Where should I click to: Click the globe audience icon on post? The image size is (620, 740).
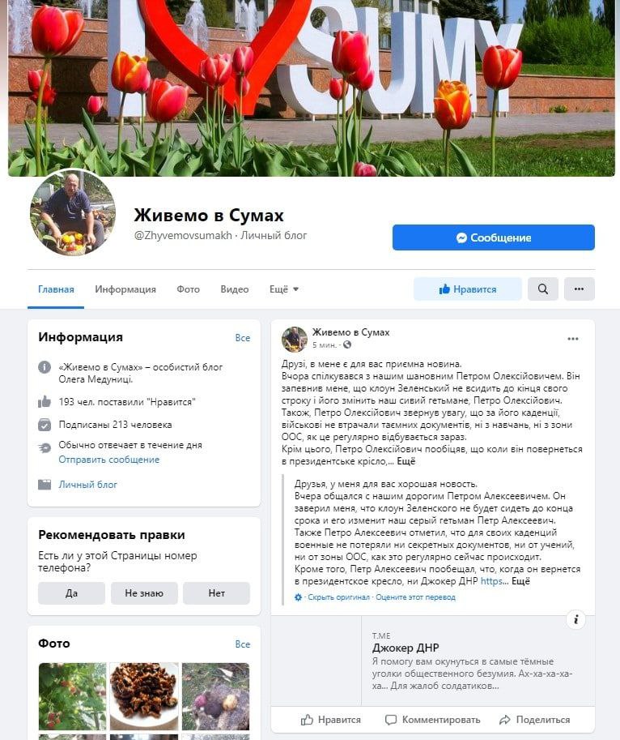pyautogui.click(x=347, y=345)
